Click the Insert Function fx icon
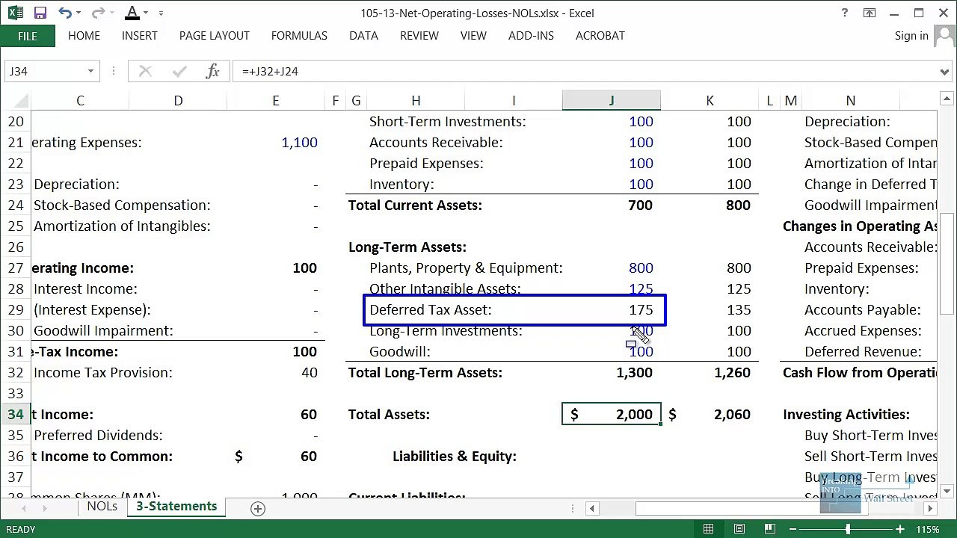The width and height of the screenshot is (957, 538). (212, 71)
